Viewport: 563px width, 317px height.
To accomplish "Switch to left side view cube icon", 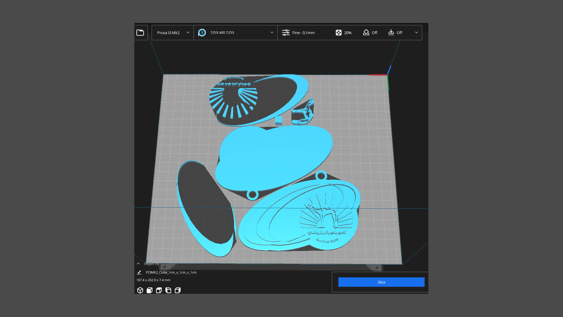I will pyautogui.click(x=168, y=290).
